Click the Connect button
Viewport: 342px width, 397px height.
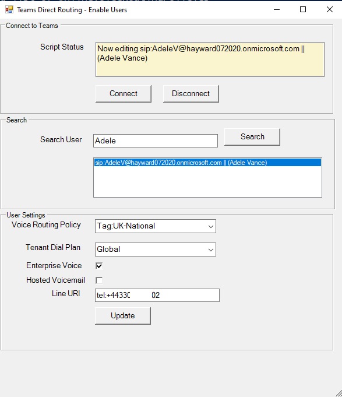click(124, 94)
